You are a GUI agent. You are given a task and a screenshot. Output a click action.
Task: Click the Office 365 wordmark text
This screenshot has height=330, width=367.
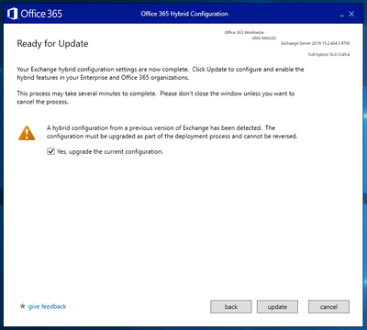coord(41,14)
